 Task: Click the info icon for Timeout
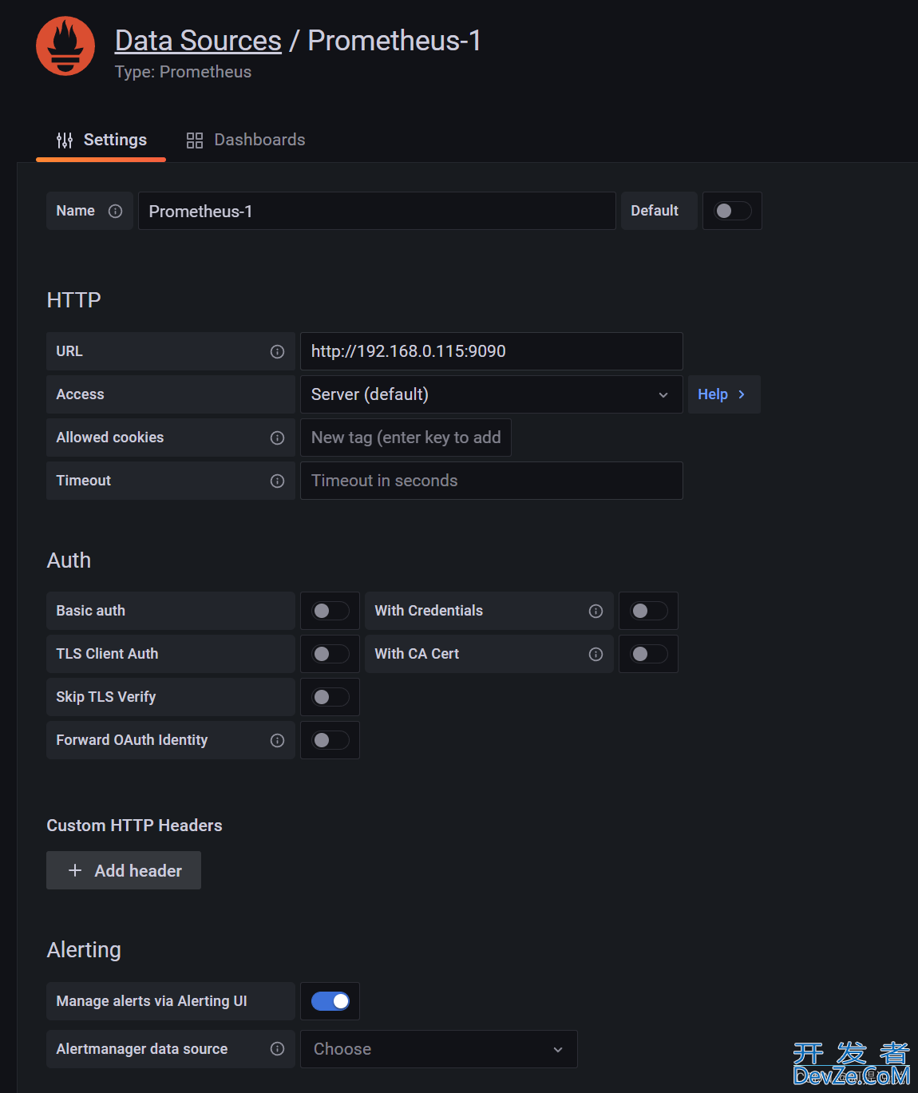click(x=277, y=481)
